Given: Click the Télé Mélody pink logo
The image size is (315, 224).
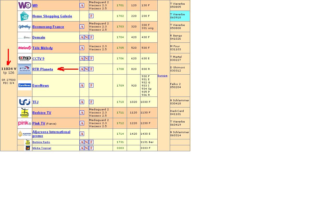Looking at the screenshot, I should pos(25,48).
